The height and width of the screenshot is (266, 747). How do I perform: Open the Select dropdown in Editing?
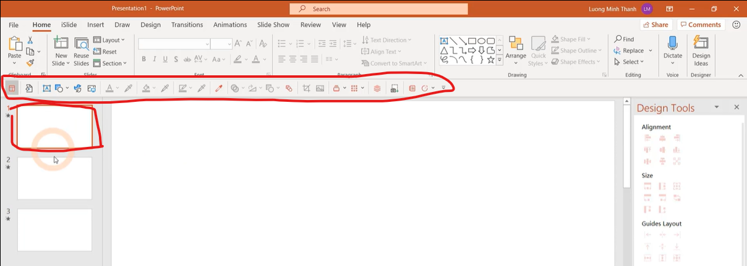pyautogui.click(x=629, y=62)
